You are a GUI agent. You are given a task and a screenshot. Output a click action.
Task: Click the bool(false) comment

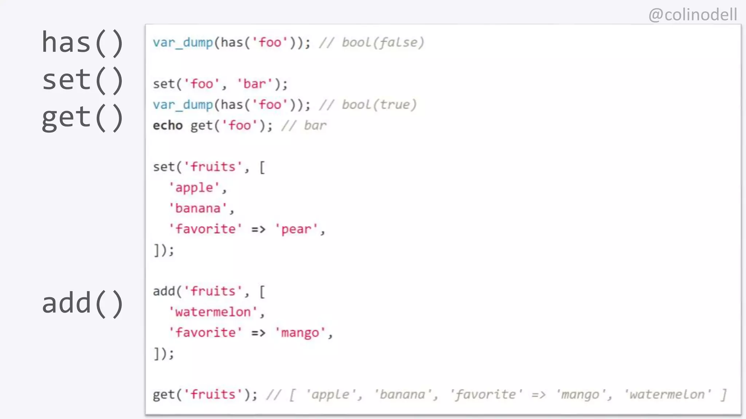382,43
